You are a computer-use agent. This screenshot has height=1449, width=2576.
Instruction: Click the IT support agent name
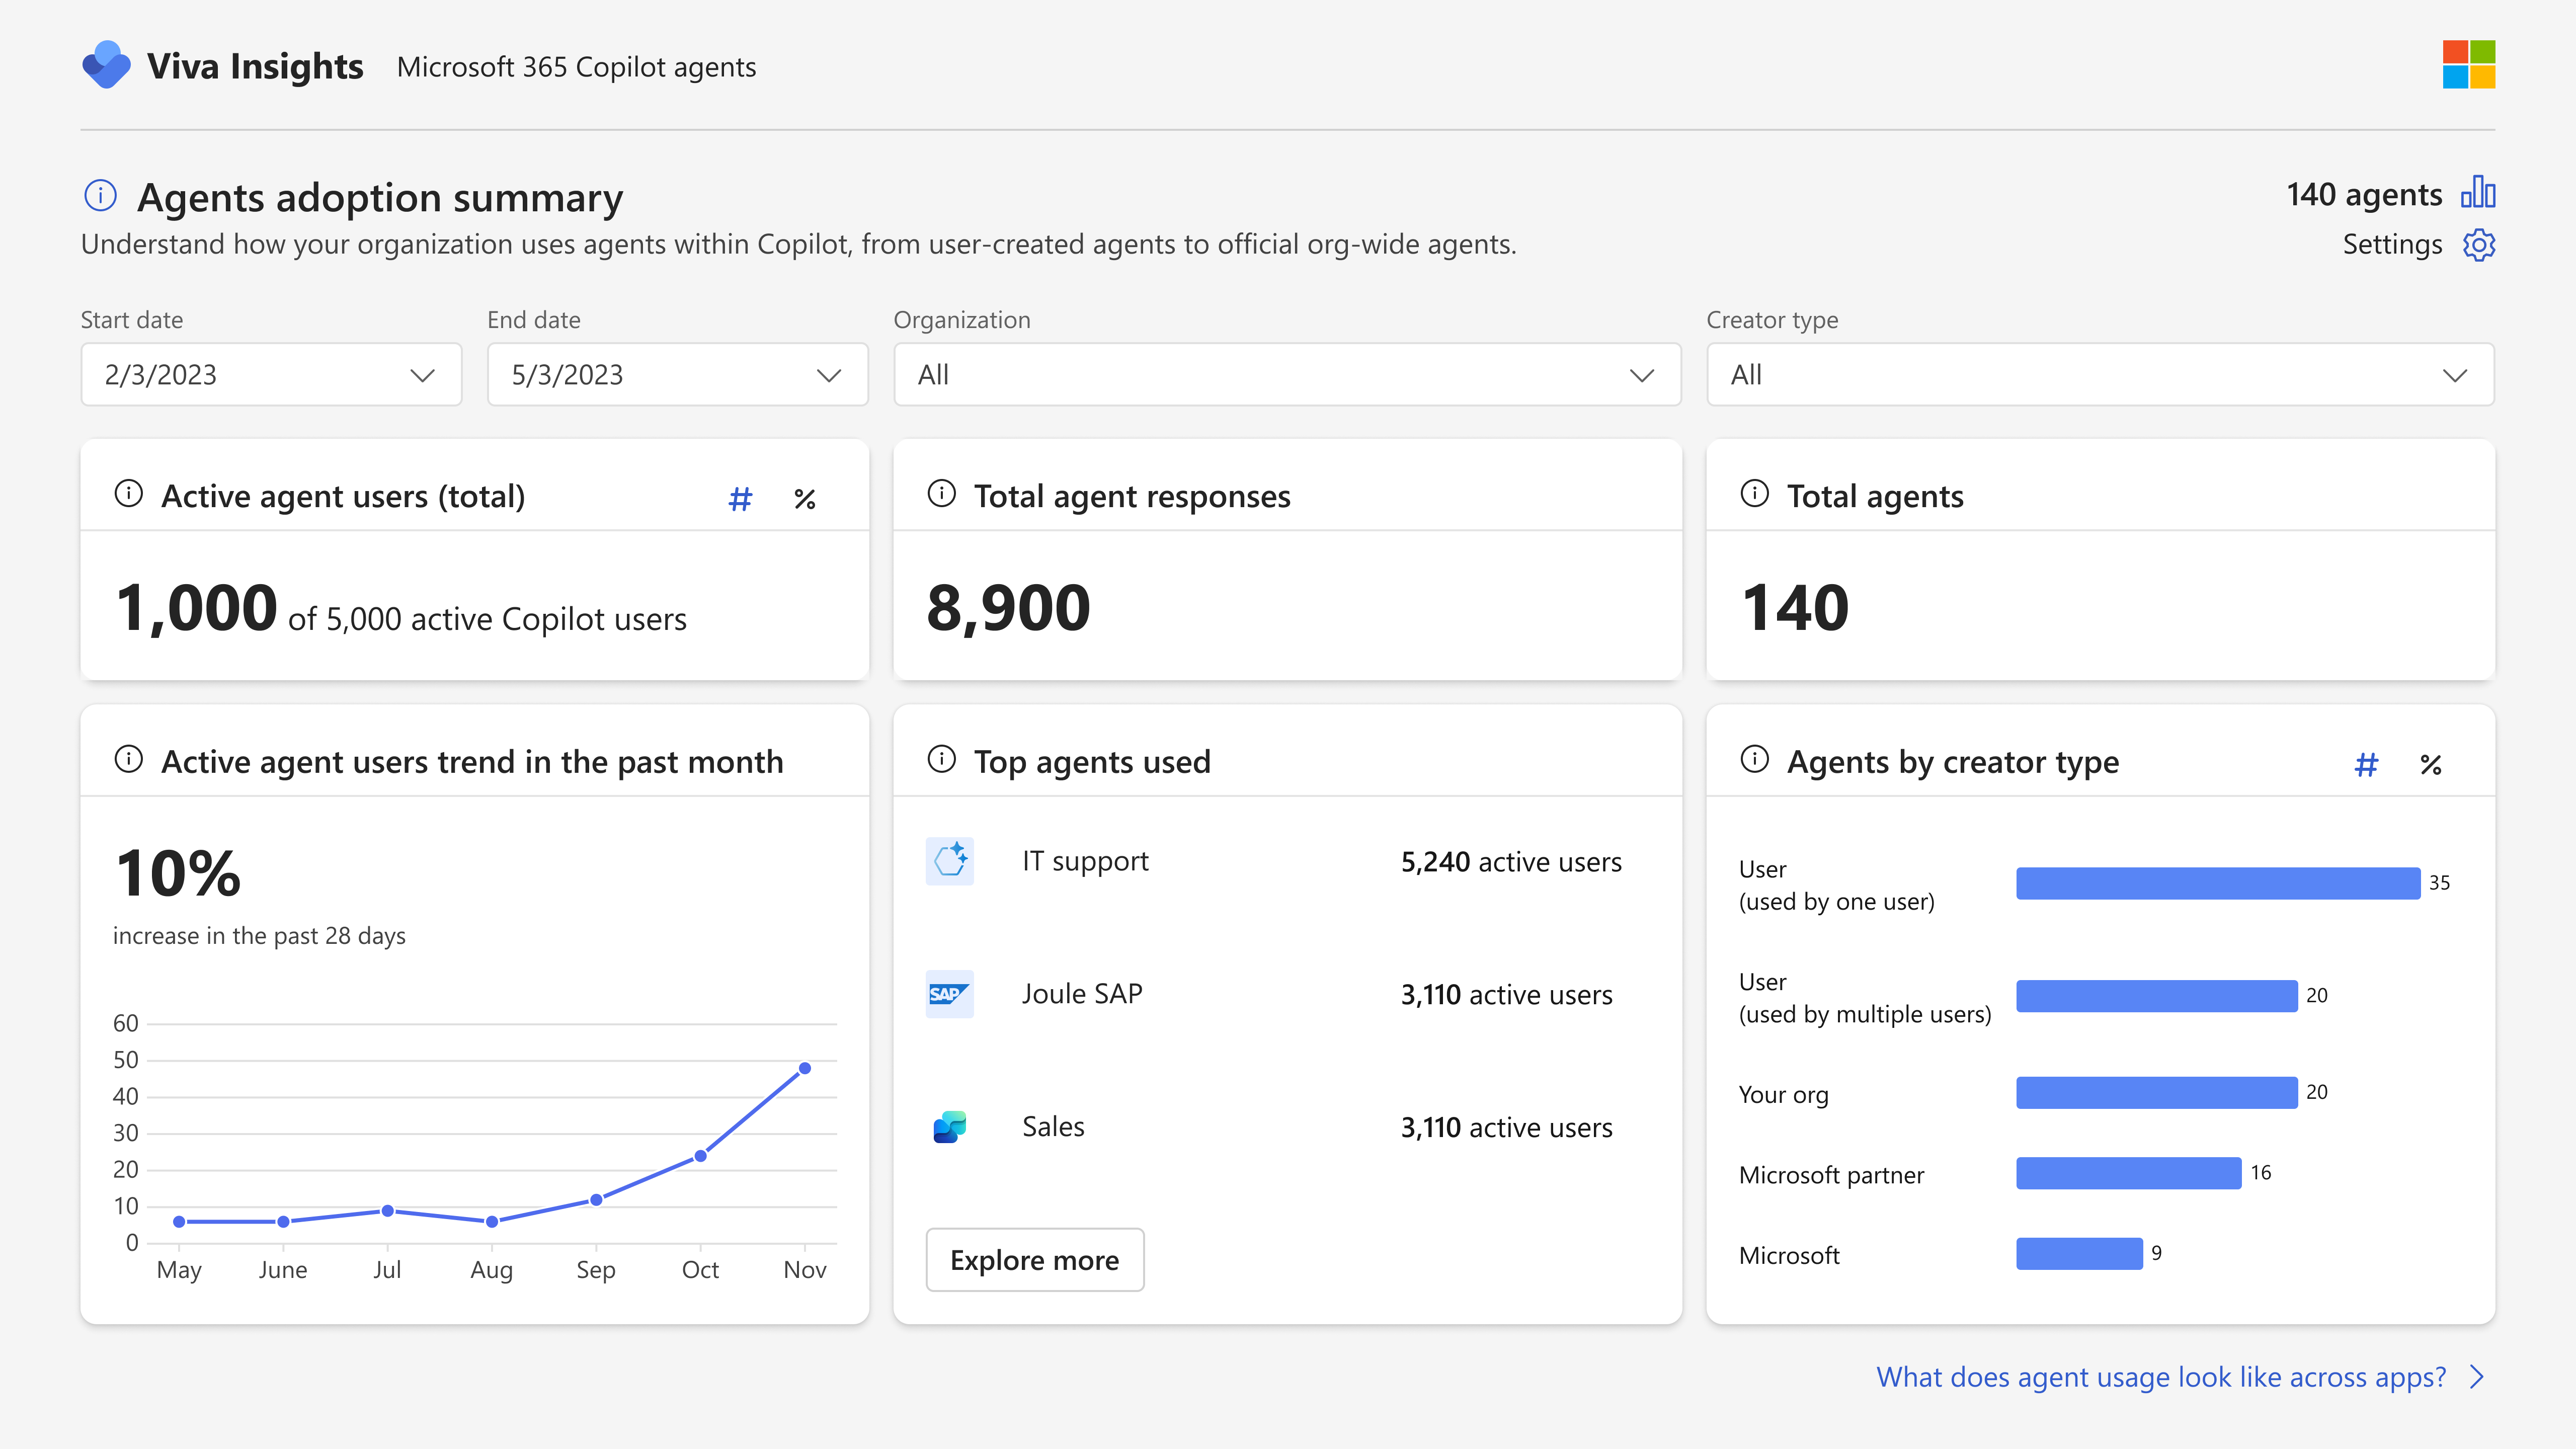[1085, 861]
